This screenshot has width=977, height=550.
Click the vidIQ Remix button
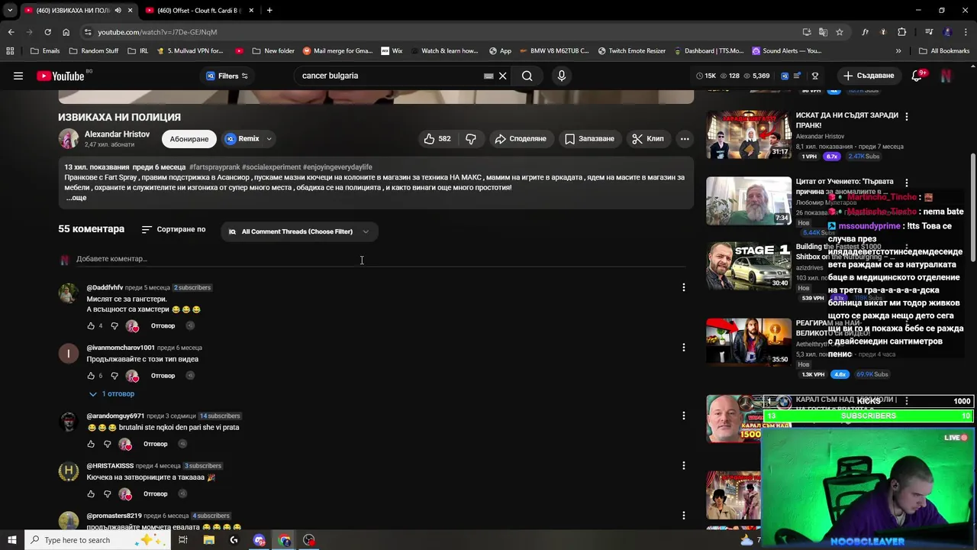242,139
